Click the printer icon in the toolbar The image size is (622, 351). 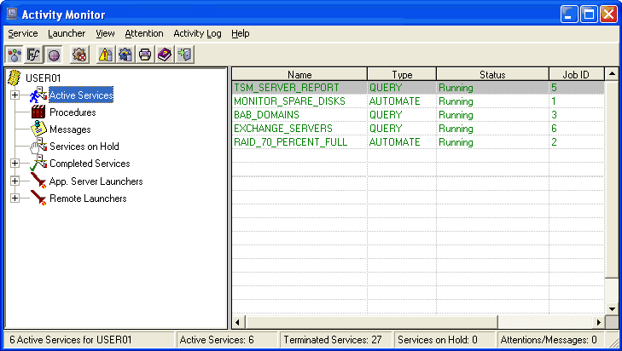click(x=145, y=55)
